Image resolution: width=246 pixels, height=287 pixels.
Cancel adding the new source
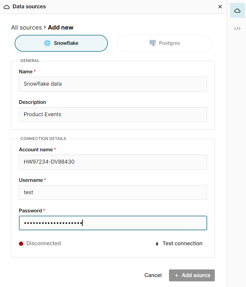[153, 275]
